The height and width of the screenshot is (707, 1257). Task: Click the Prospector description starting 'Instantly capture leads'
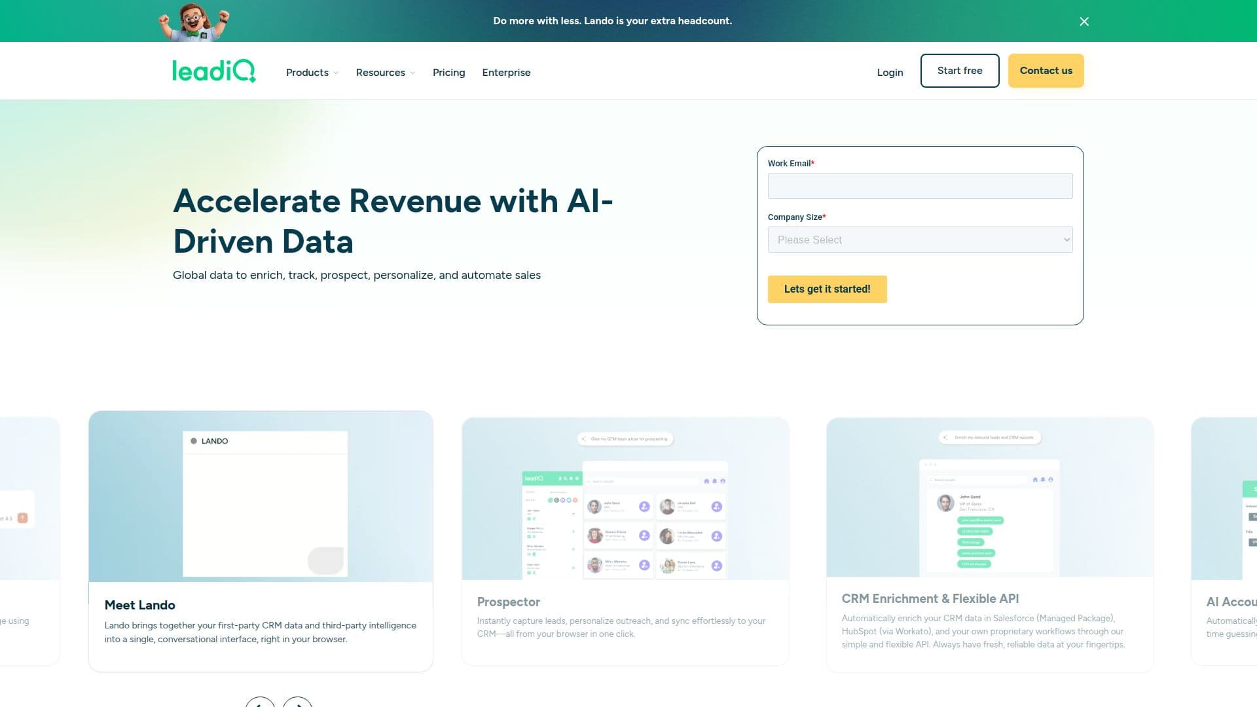(x=621, y=628)
